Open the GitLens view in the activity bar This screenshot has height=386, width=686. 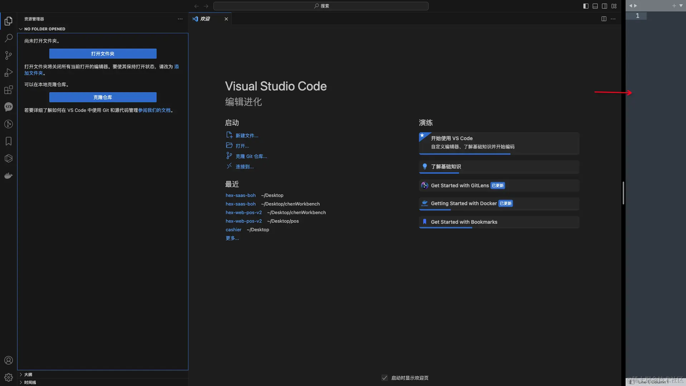click(9, 124)
